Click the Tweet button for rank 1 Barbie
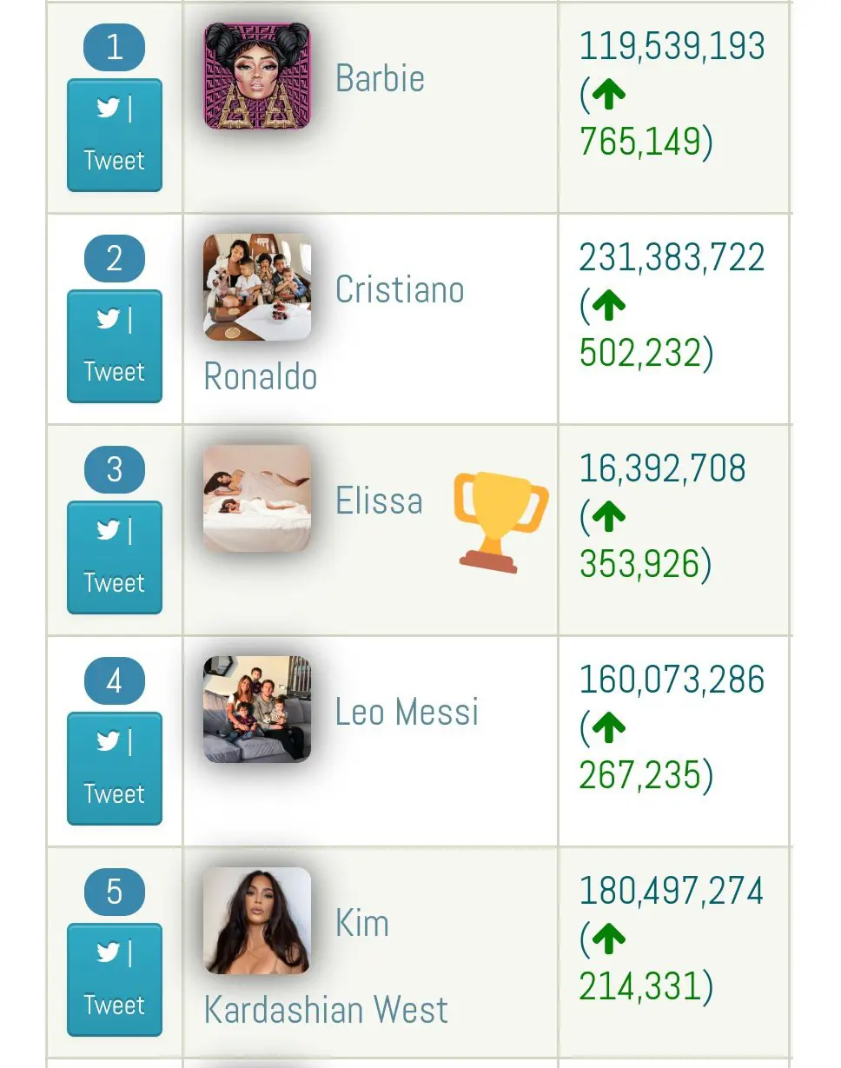Viewport: 841px width, 1068px height. pyautogui.click(x=115, y=136)
